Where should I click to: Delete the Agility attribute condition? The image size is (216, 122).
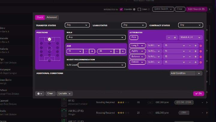click(x=201, y=51)
